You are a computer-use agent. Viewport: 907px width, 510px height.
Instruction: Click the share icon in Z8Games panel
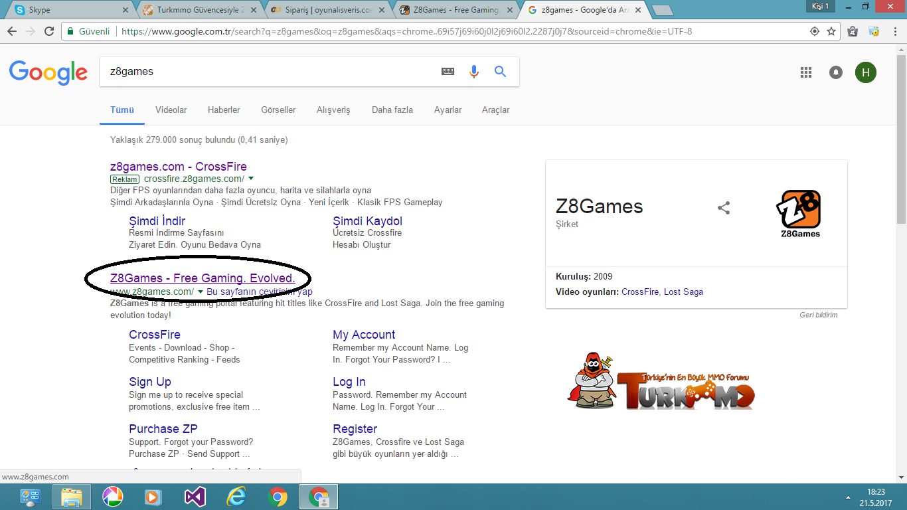coord(724,208)
